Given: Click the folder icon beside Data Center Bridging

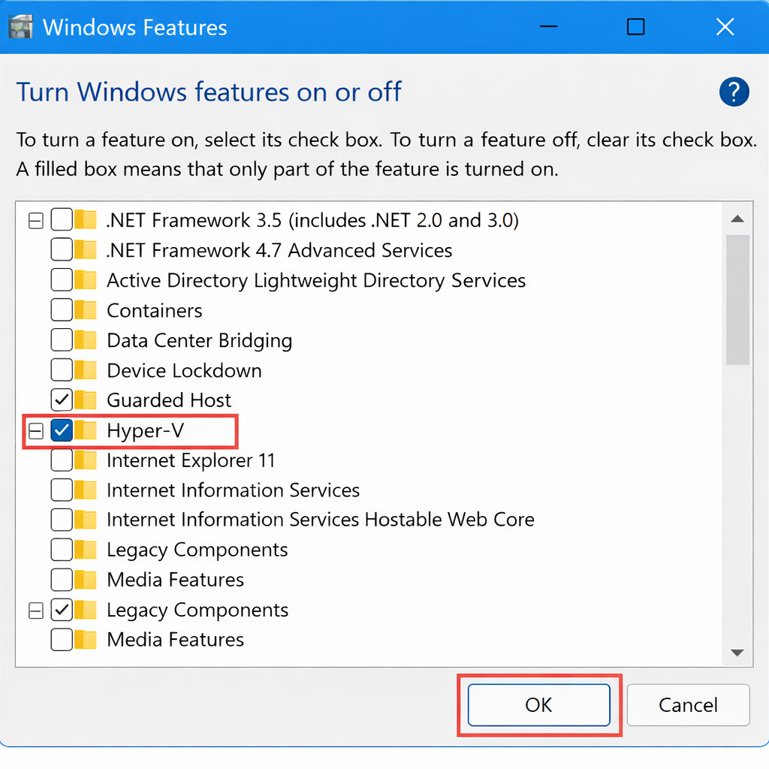Looking at the screenshot, I should [x=84, y=339].
